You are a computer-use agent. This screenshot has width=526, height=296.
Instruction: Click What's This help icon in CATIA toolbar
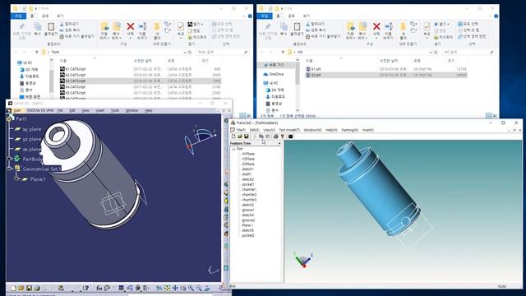[85, 288]
